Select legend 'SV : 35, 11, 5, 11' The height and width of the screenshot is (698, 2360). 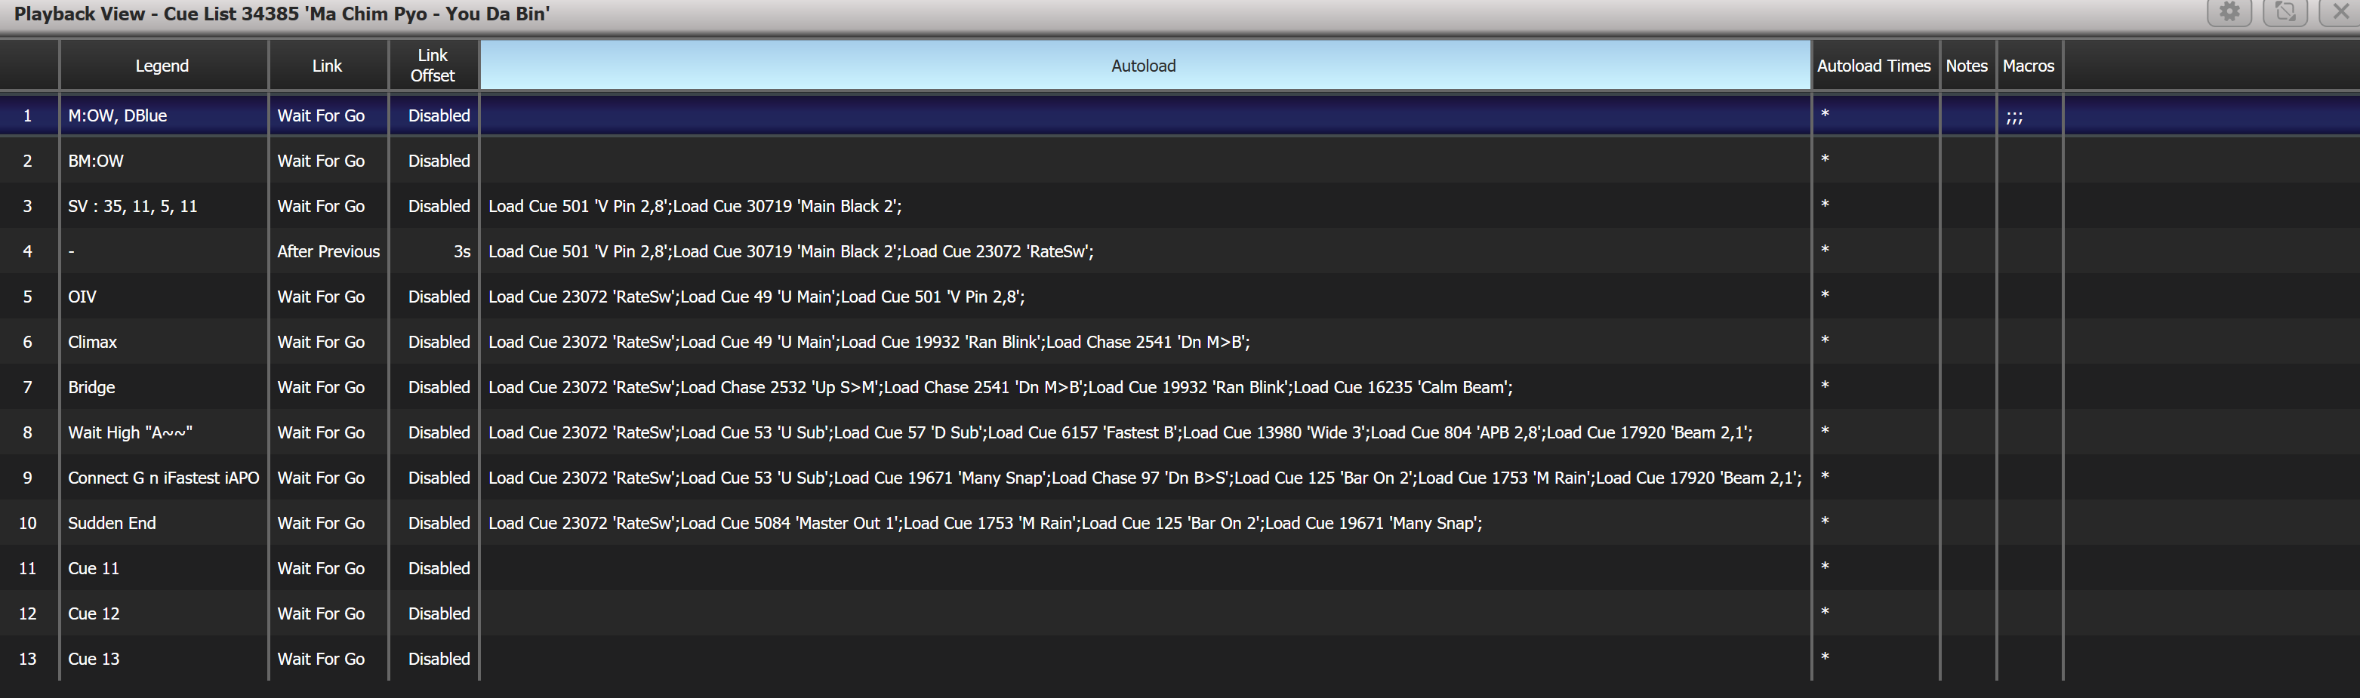(x=163, y=206)
